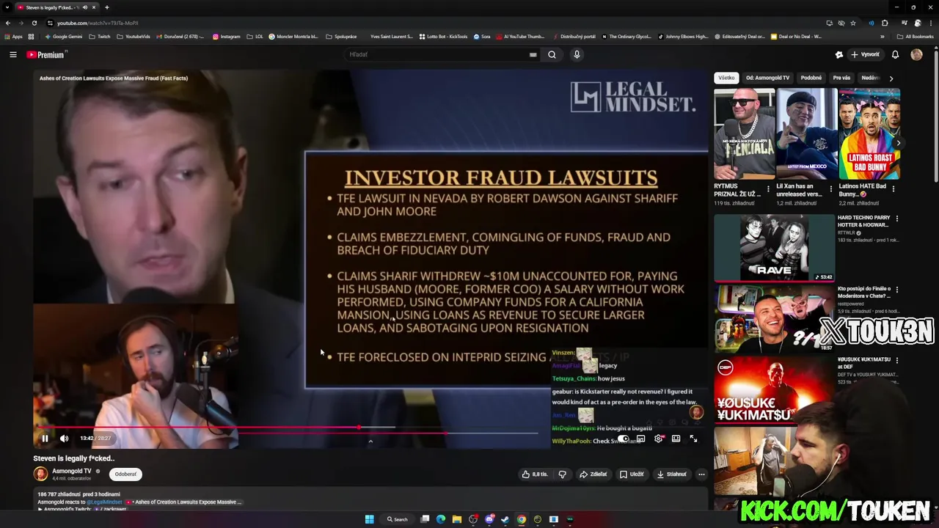The image size is (939, 528).
Task: Open the All Bookmarks folder
Action: click(916, 37)
